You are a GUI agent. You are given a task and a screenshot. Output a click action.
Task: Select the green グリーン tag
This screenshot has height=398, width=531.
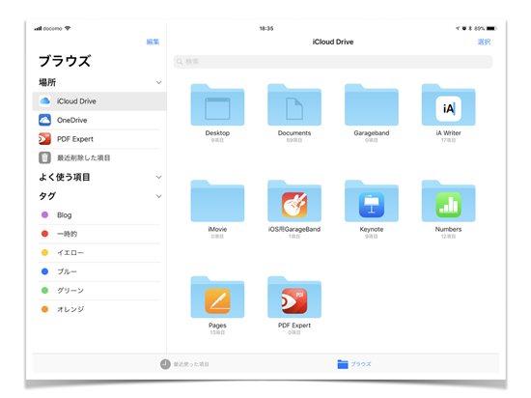coord(99,290)
